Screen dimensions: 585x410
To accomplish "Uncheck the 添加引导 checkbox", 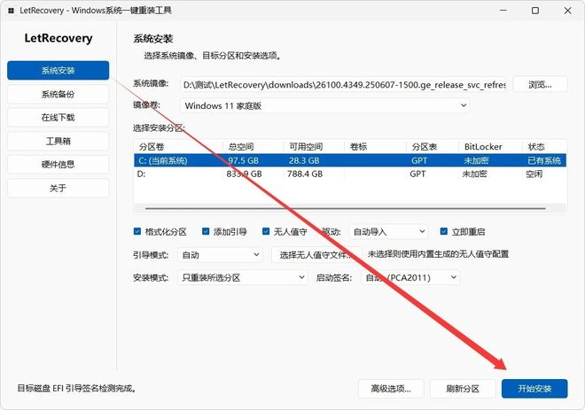I will (206, 231).
